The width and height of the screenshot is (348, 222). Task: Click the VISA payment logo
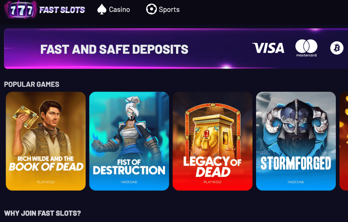(268, 48)
